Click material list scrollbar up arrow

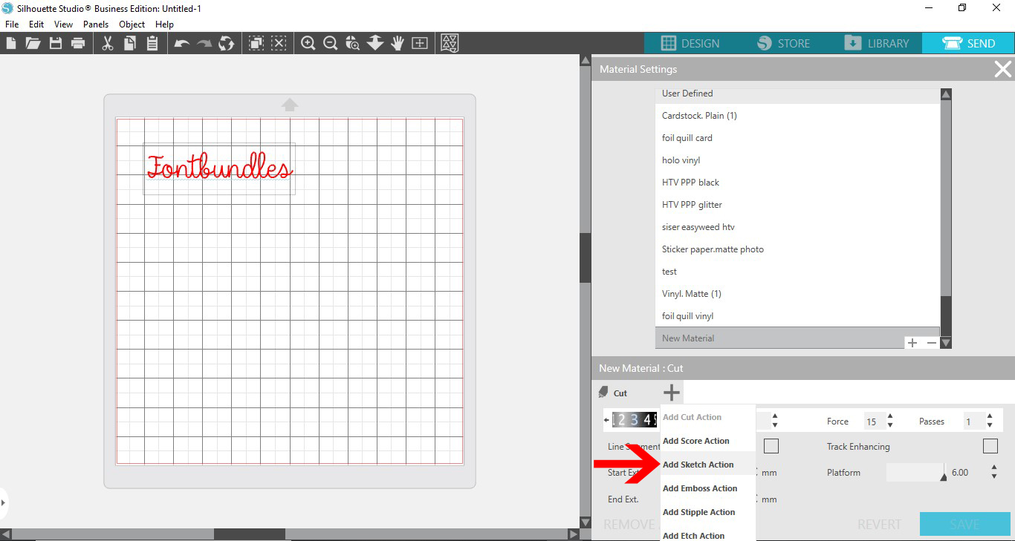[946, 94]
